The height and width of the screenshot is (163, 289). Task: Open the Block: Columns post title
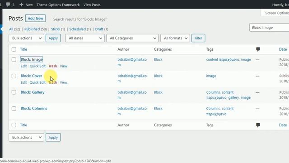click(x=34, y=109)
